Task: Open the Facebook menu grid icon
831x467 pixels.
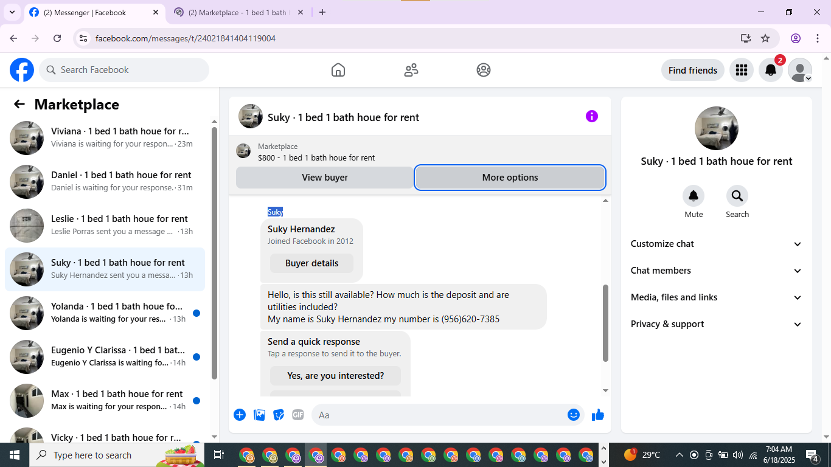Action: pyautogui.click(x=741, y=70)
